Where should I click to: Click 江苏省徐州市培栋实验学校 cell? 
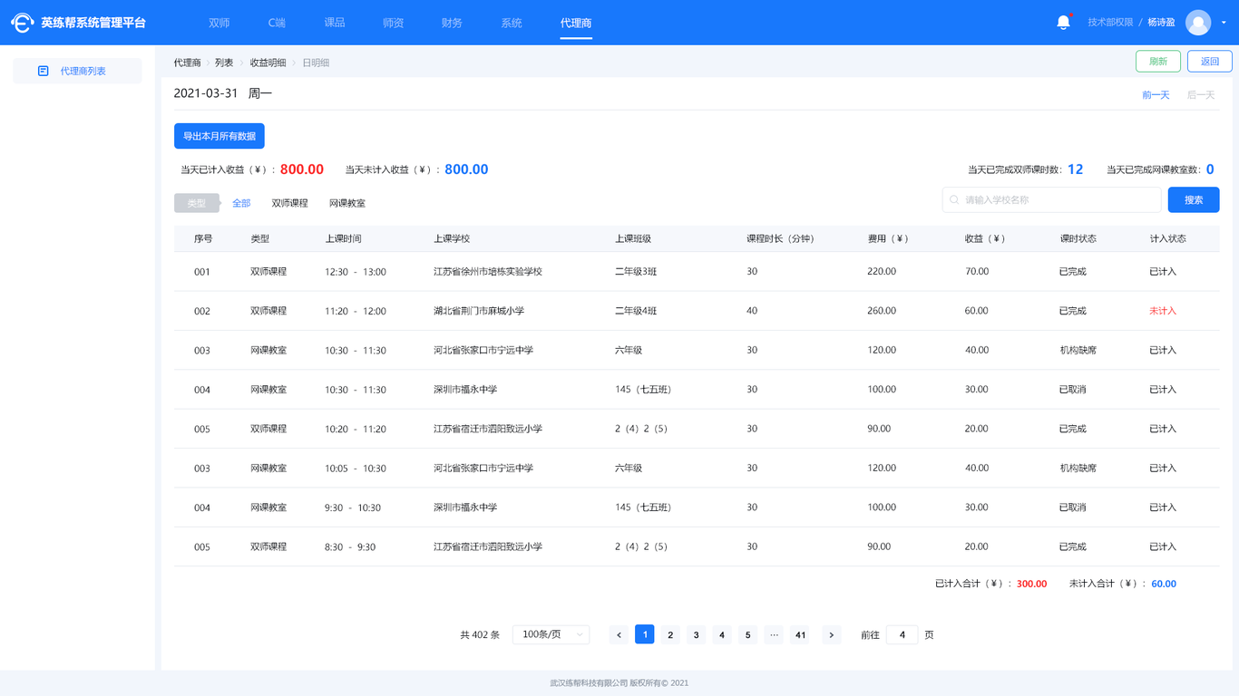tap(488, 272)
